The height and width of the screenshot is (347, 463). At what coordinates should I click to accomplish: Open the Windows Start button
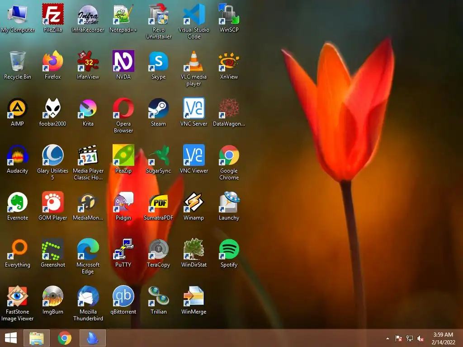coord(11,338)
